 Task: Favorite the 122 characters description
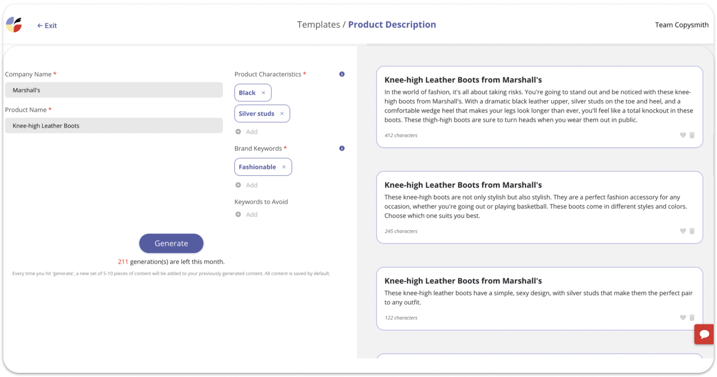[x=683, y=317]
